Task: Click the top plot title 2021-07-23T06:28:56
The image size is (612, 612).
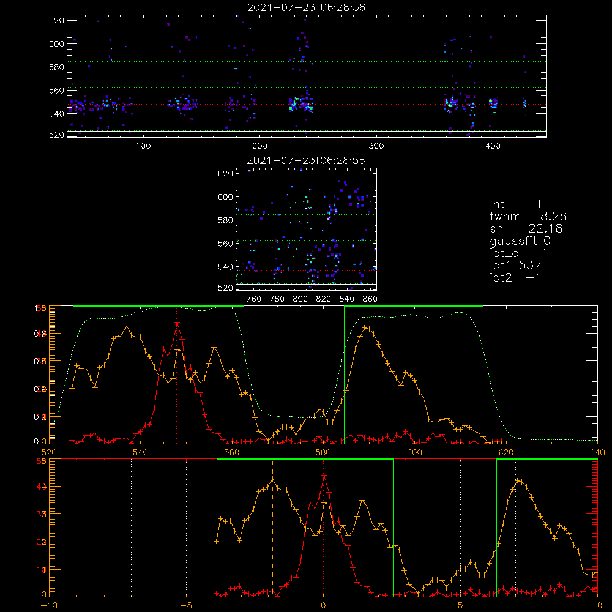Action: coord(306,7)
